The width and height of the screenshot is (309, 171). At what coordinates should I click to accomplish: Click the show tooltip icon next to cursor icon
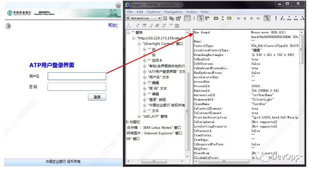(x=207, y=18)
